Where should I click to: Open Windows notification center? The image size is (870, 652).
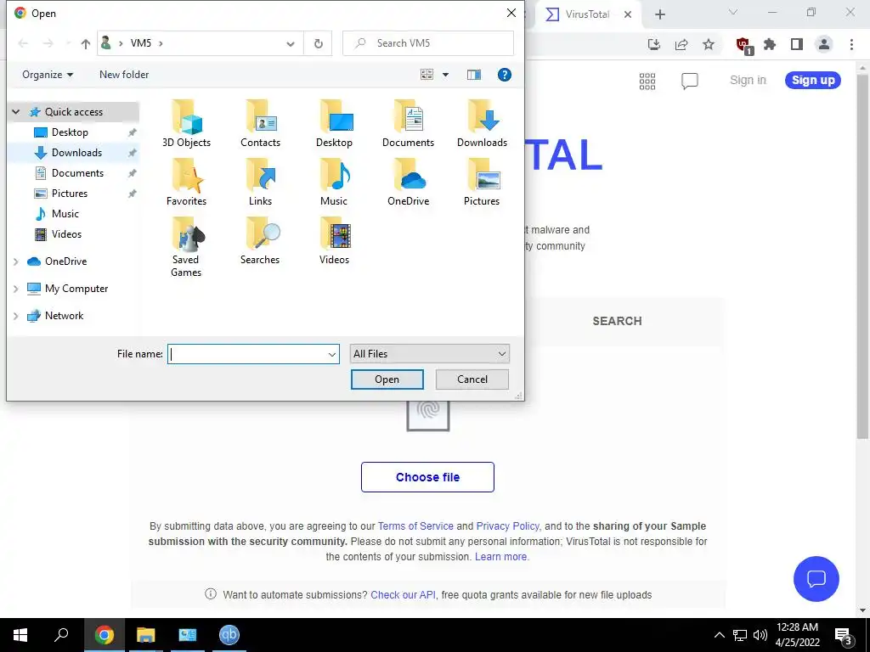click(844, 635)
